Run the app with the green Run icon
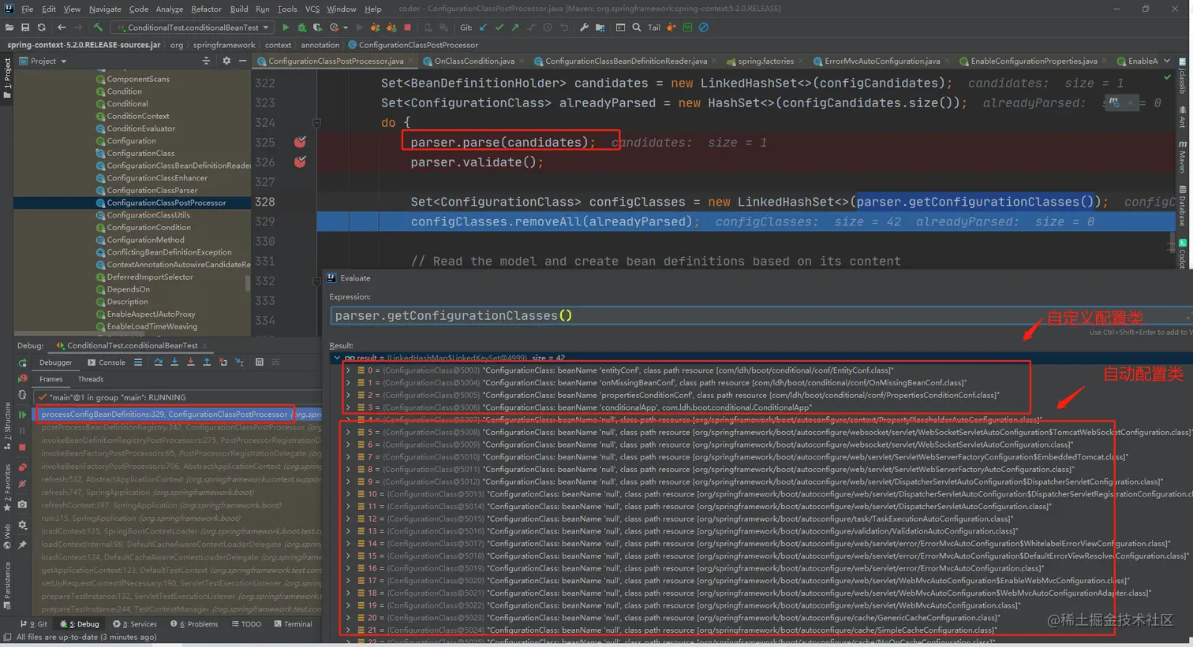The height and width of the screenshot is (647, 1193). point(286,27)
